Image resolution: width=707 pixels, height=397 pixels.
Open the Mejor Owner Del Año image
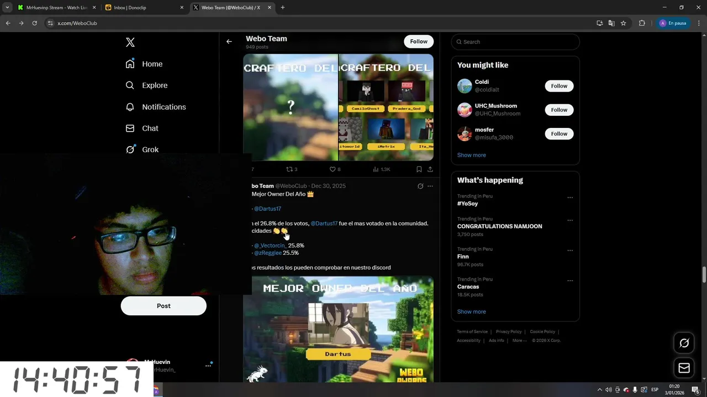click(x=338, y=329)
